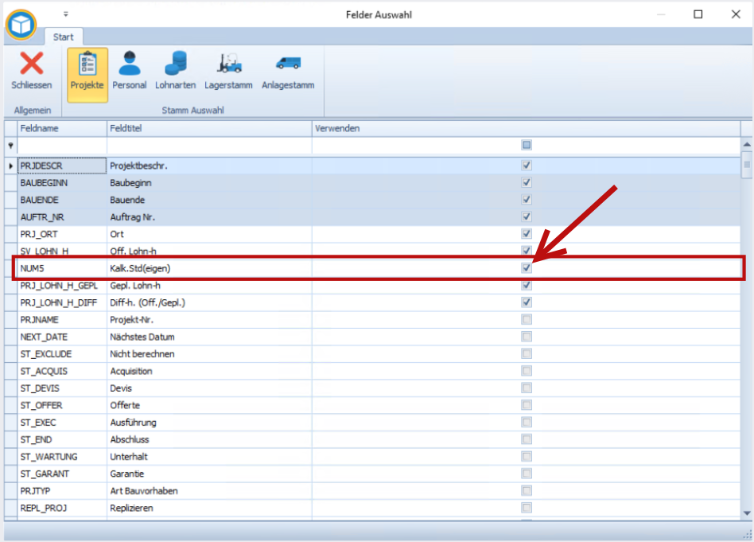This screenshot has height=542, width=754.
Task: Click the application cube logo icon
Action: coord(21,24)
